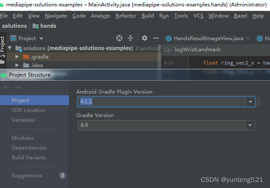Open Gradle Version dropdown arrow
270x188 pixels.
pyautogui.click(x=250, y=125)
